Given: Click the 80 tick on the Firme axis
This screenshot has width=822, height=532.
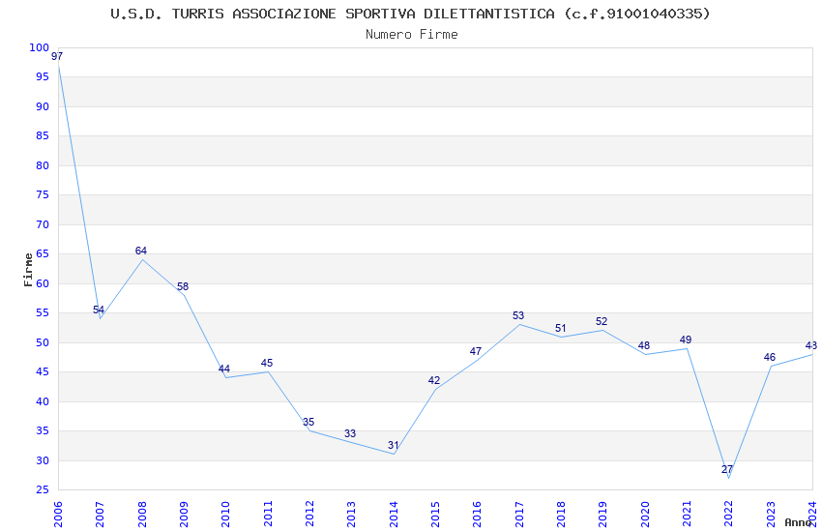Looking at the screenshot, I should pyautogui.click(x=42, y=165).
